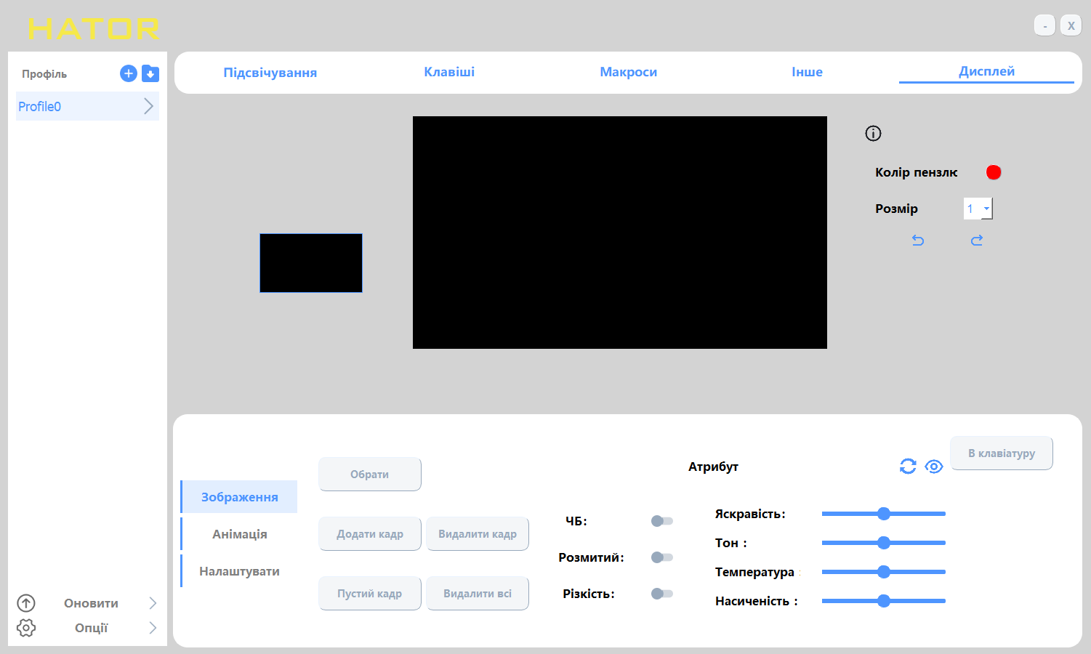Image resolution: width=1091 pixels, height=654 pixels.
Task: Toggle preview with the eye icon
Action: pyautogui.click(x=934, y=467)
